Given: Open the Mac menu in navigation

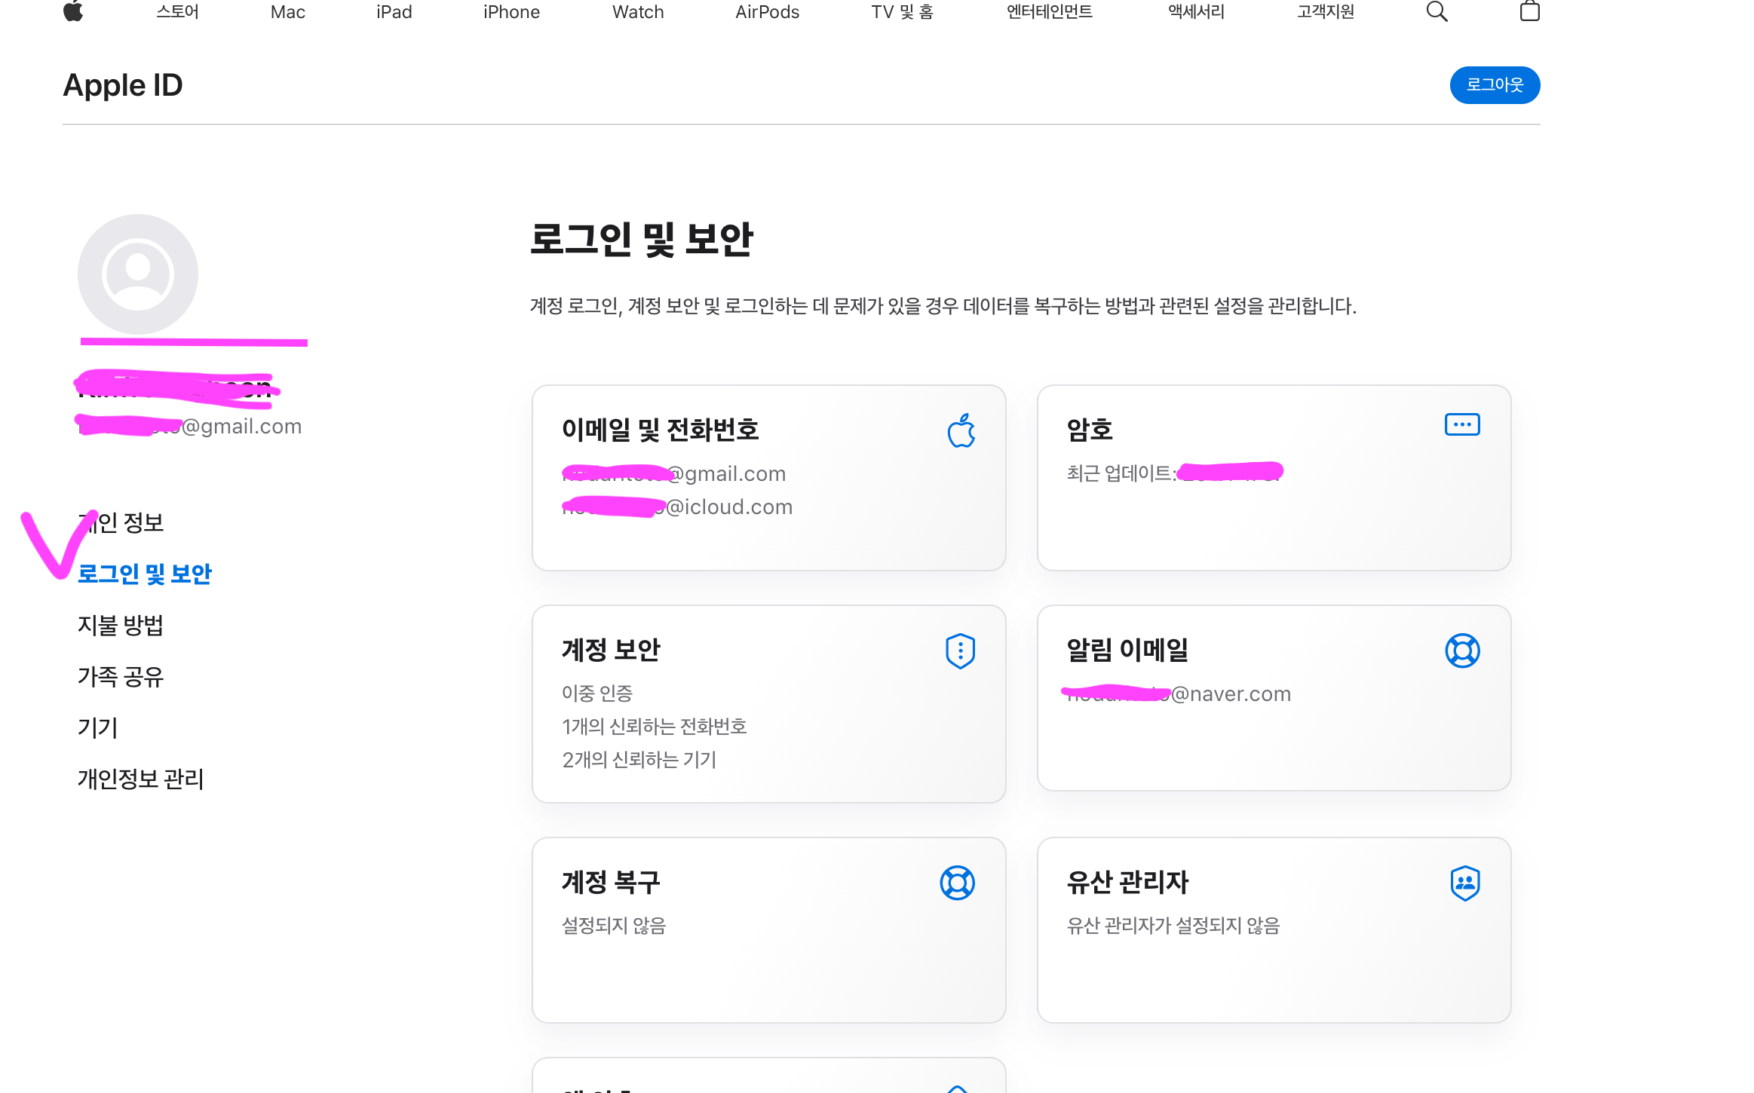Looking at the screenshot, I should (287, 12).
